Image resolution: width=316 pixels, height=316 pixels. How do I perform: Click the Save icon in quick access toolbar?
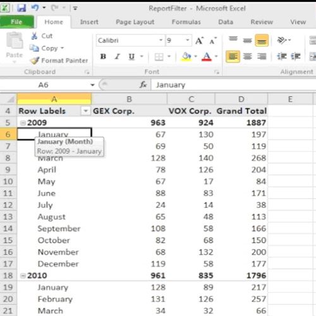[x=21, y=8]
